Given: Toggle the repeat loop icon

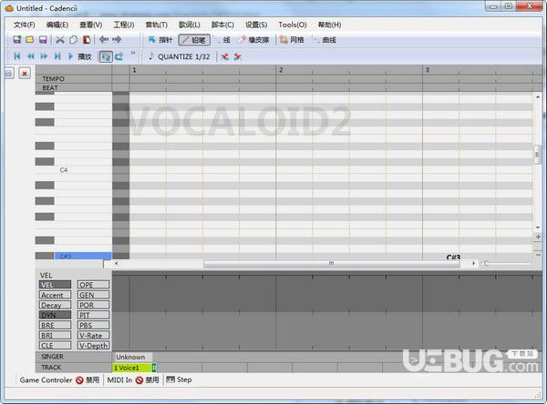Looking at the screenshot, I should pyautogui.click(x=119, y=56).
